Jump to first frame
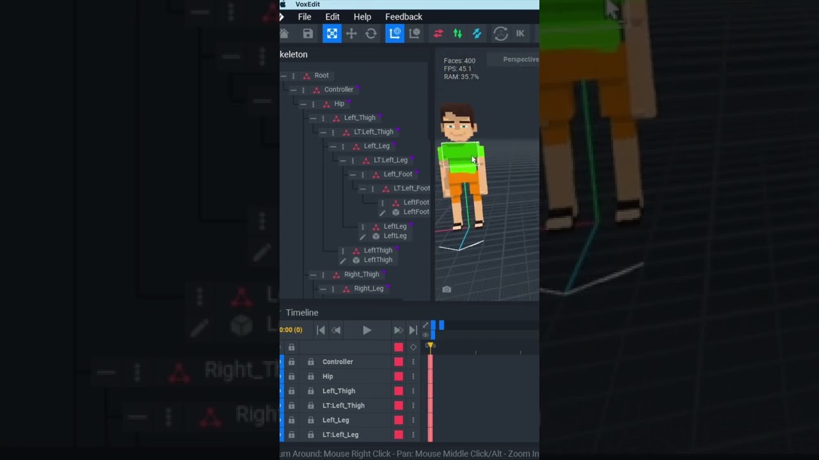The image size is (819, 460). coord(321,330)
